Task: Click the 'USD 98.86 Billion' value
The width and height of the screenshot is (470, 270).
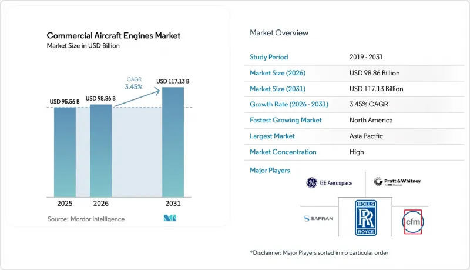Action: (x=374, y=73)
